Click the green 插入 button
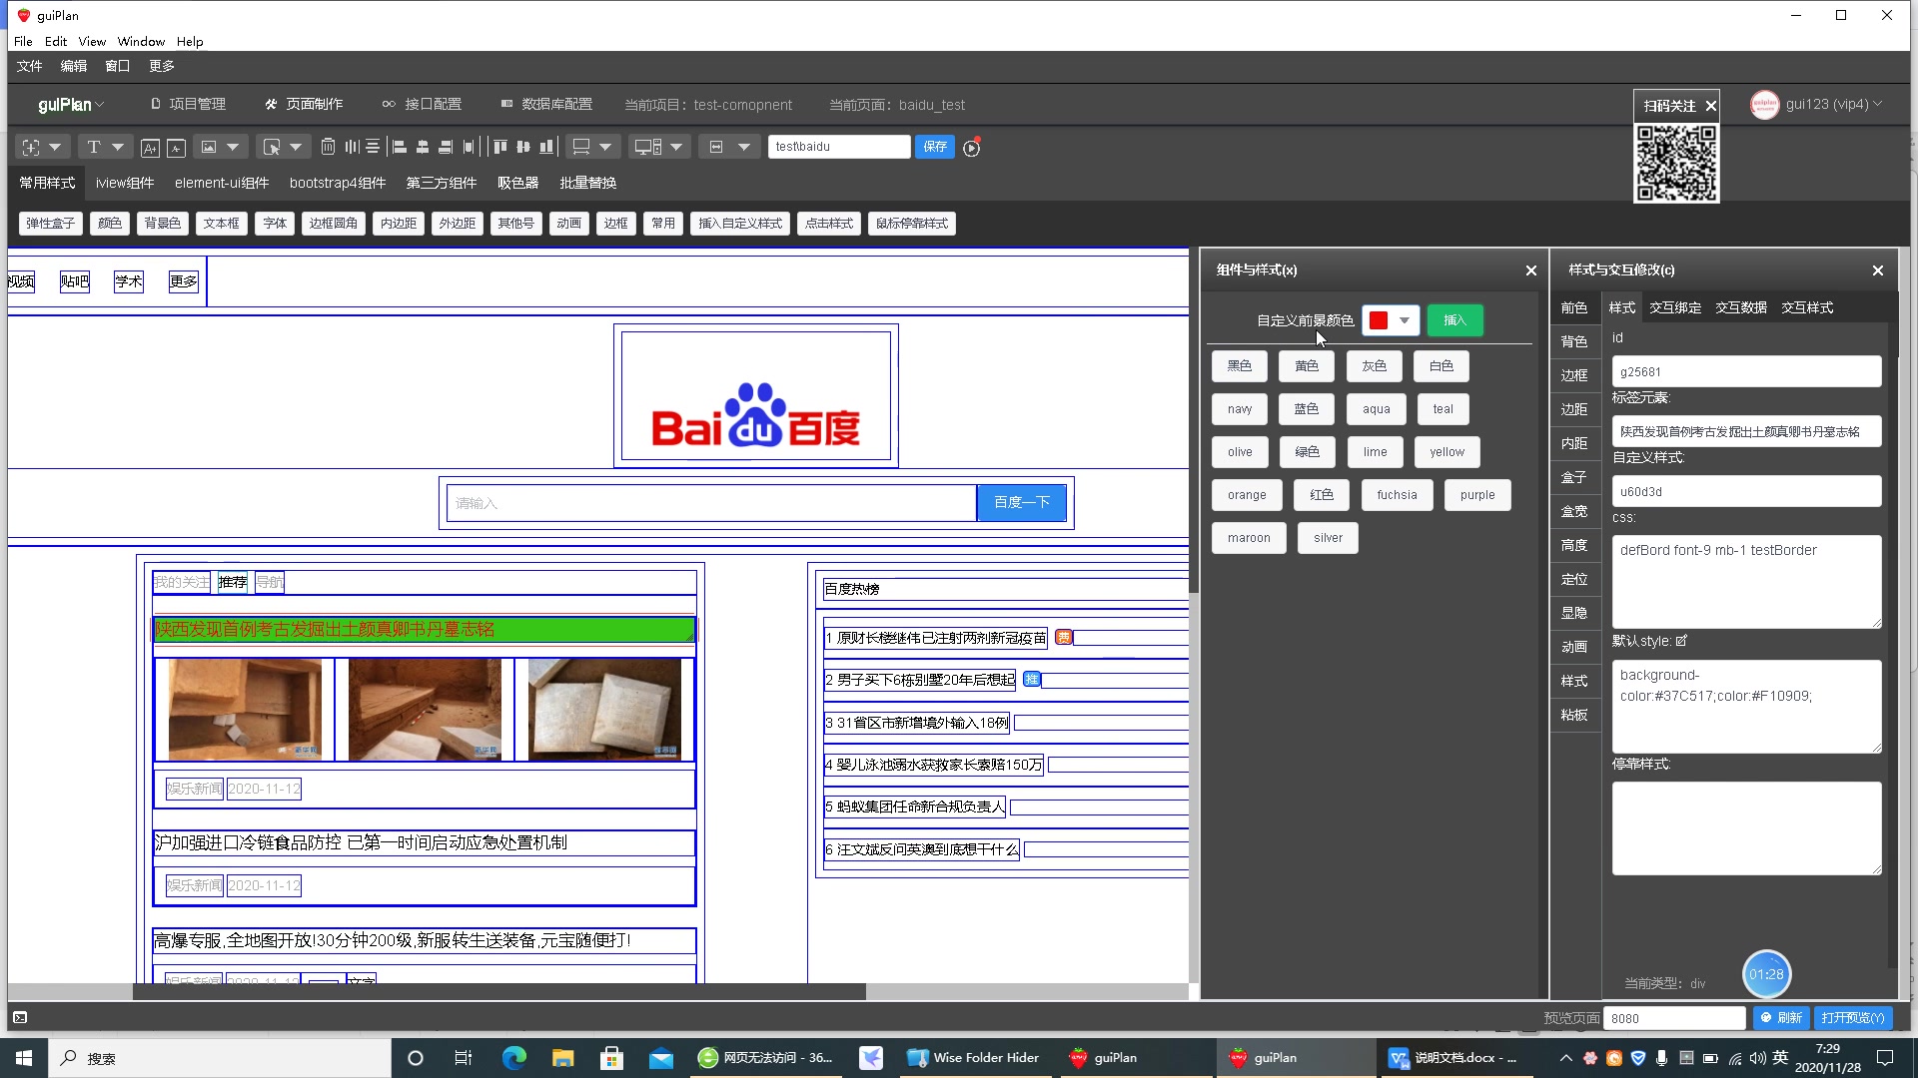This screenshot has width=1918, height=1078. tap(1454, 320)
